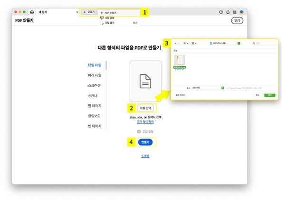The height and width of the screenshot is (200, 282).
Task: Open the 추가 형식 확인 link
Action: coord(145,122)
